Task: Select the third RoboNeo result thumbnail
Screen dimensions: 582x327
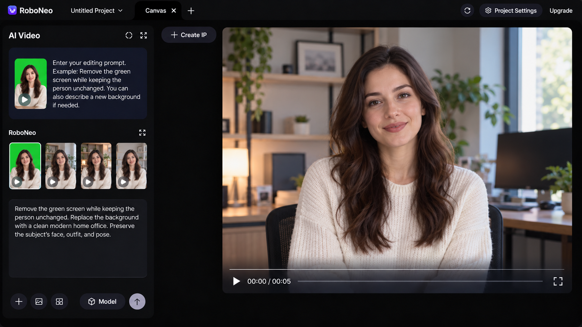Action: [x=96, y=166]
